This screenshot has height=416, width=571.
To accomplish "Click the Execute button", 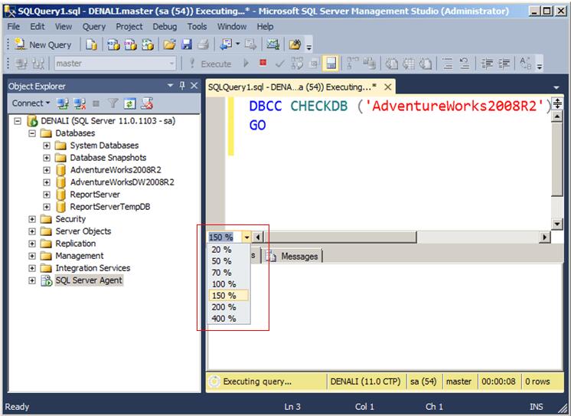I will click(210, 64).
